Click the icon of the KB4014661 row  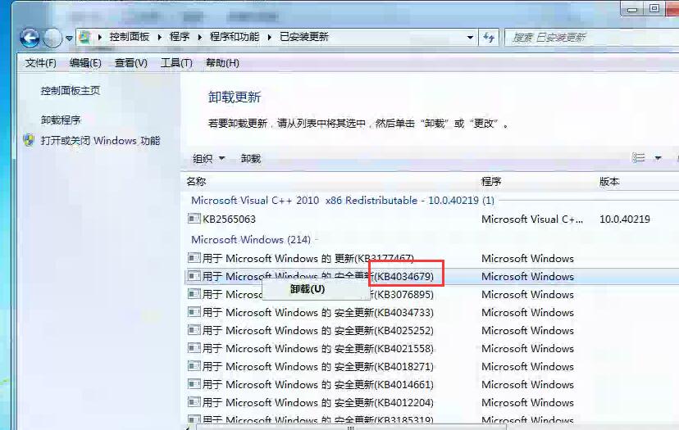coord(194,384)
